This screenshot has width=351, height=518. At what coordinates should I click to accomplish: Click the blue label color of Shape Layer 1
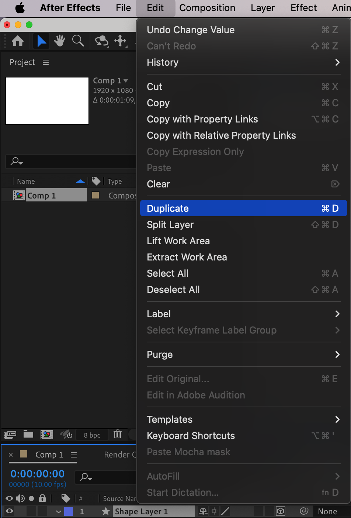click(x=69, y=511)
